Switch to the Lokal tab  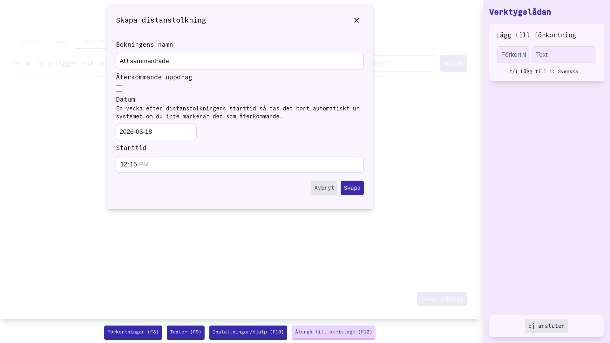click(60, 41)
